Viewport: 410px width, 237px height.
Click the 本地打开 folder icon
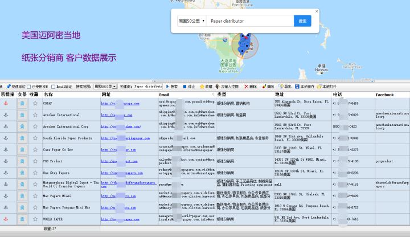pyautogui.click(x=319, y=87)
